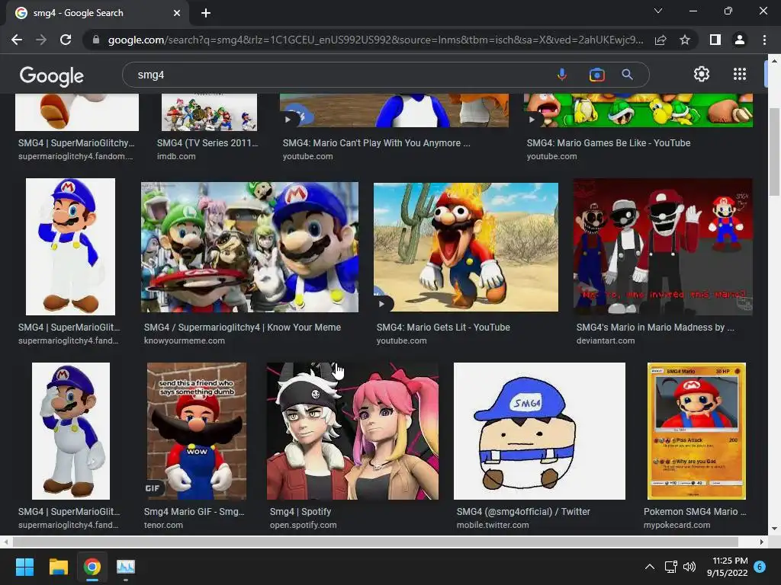Bookmark this page with star icon
This screenshot has height=585, width=781.
pos(685,40)
